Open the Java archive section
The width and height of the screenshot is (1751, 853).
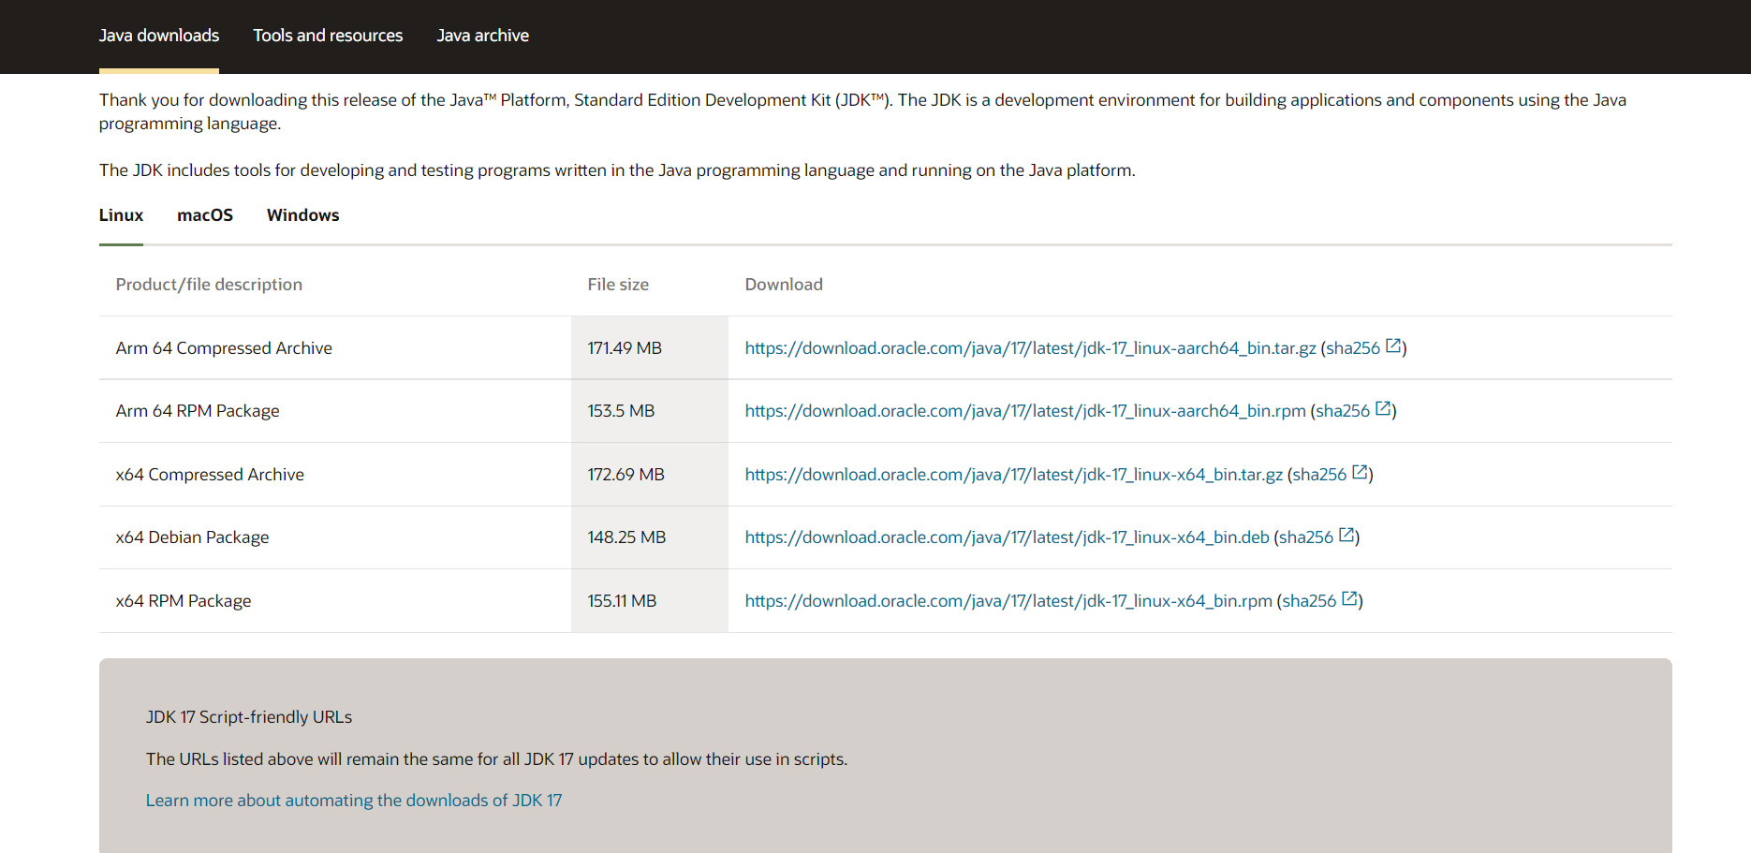click(482, 36)
